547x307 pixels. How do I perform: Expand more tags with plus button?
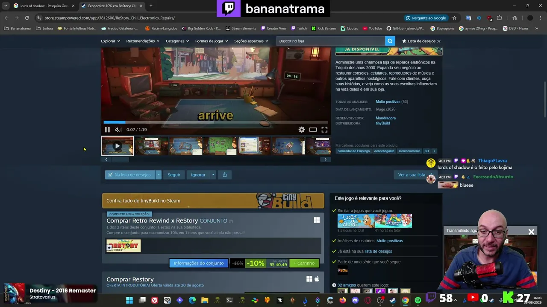434,151
